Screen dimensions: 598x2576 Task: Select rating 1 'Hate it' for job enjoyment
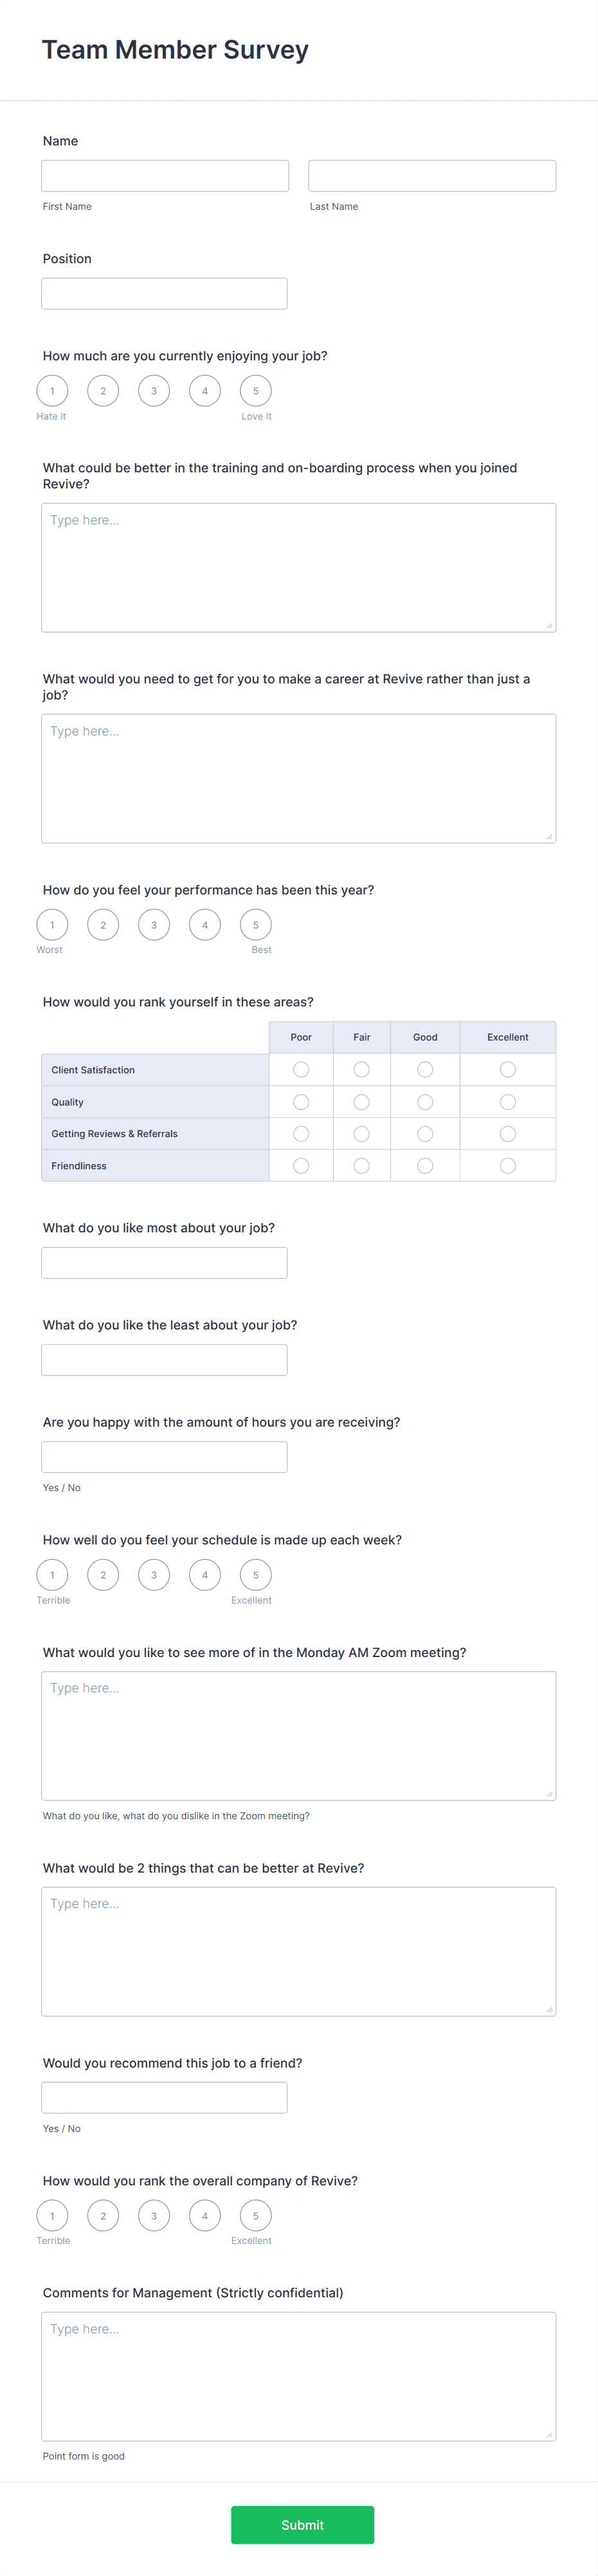[x=52, y=390]
